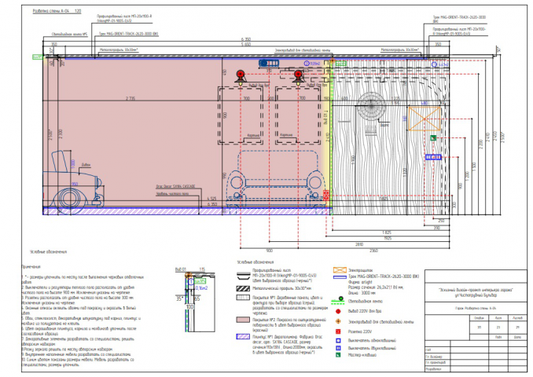Image resolution: width=533 pixels, height=377 pixels.
Task: Click the Развертка стены A-04 title text
Action: (x=57, y=11)
